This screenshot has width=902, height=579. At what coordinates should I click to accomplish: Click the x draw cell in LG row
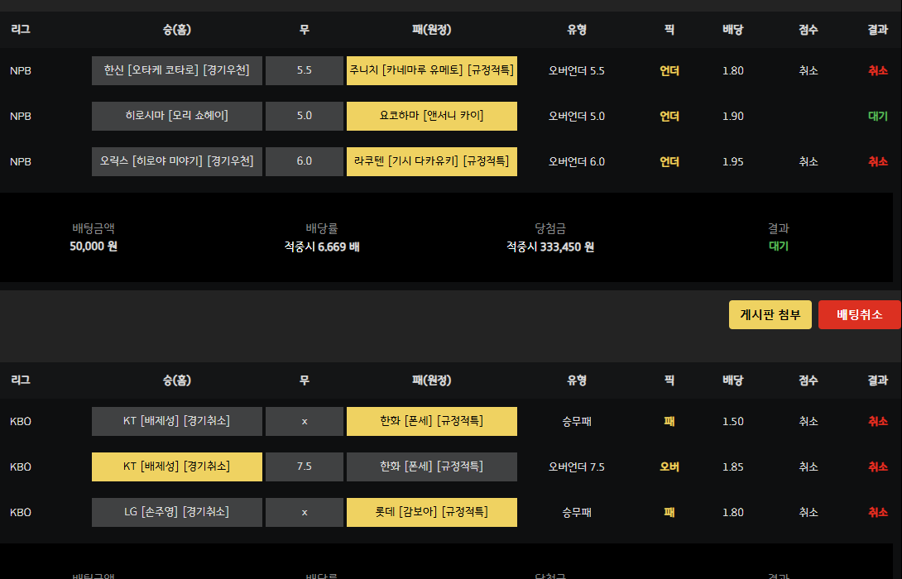click(304, 512)
